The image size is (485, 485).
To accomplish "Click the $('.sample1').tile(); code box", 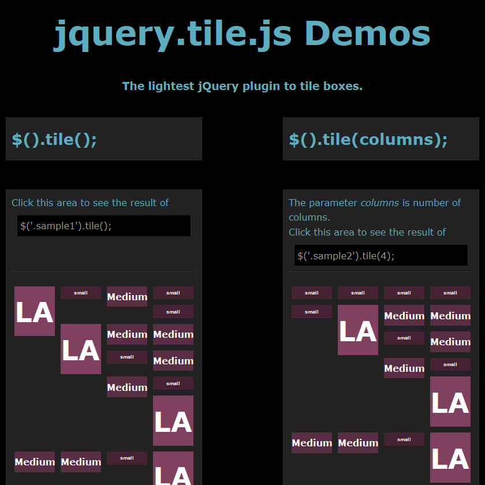I will [104, 226].
